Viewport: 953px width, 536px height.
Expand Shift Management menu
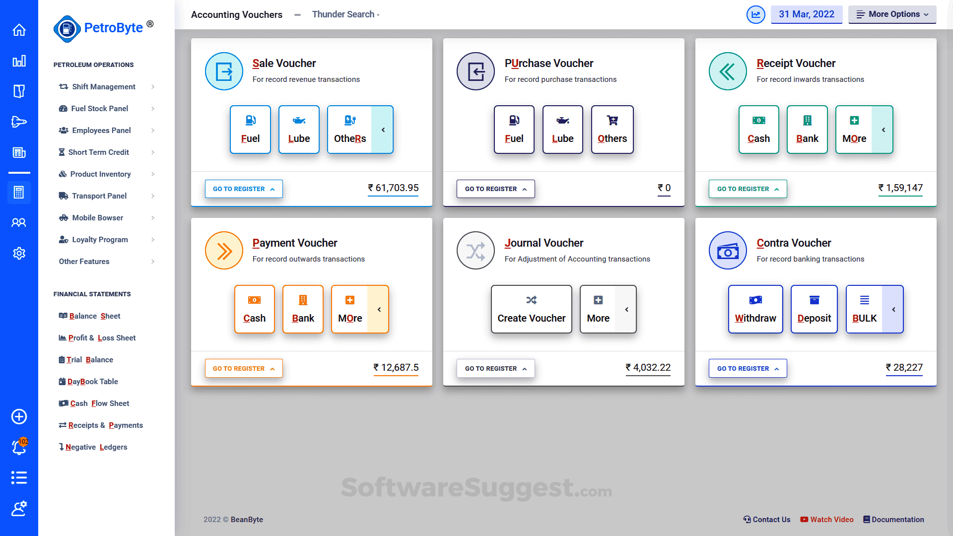pyautogui.click(x=104, y=87)
